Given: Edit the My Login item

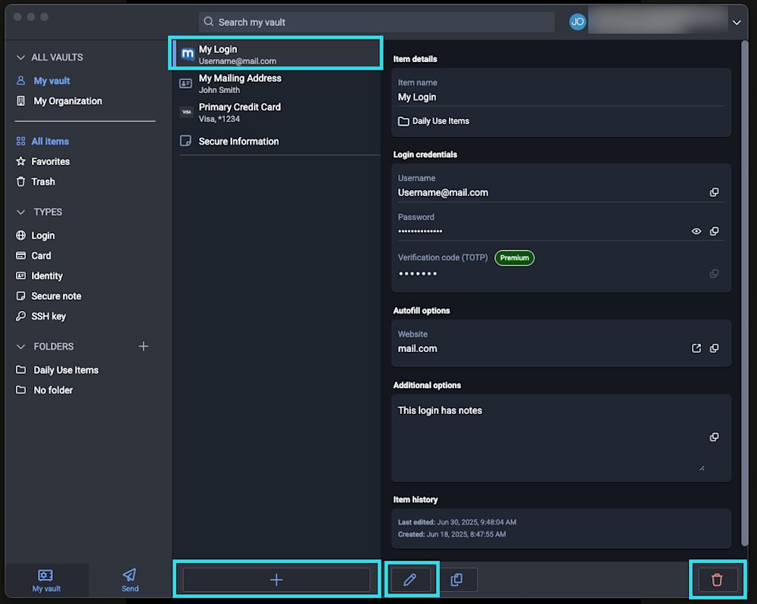Looking at the screenshot, I should 410,579.
